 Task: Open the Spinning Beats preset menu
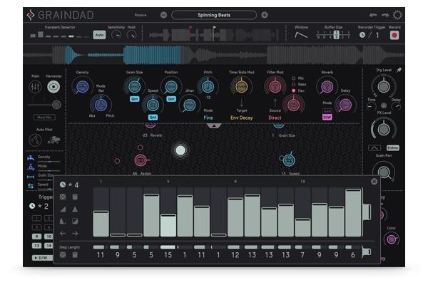[214, 15]
